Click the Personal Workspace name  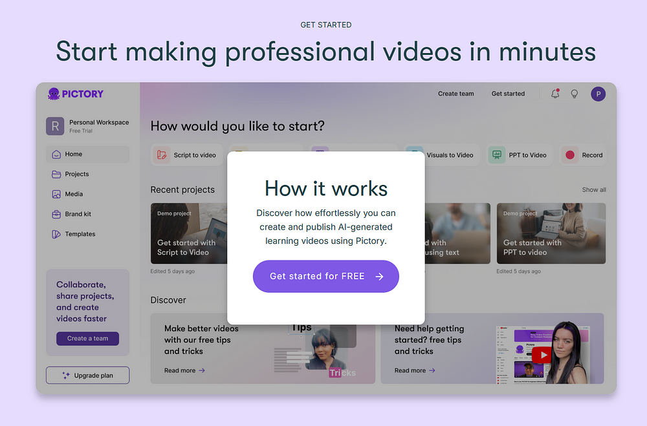click(99, 122)
